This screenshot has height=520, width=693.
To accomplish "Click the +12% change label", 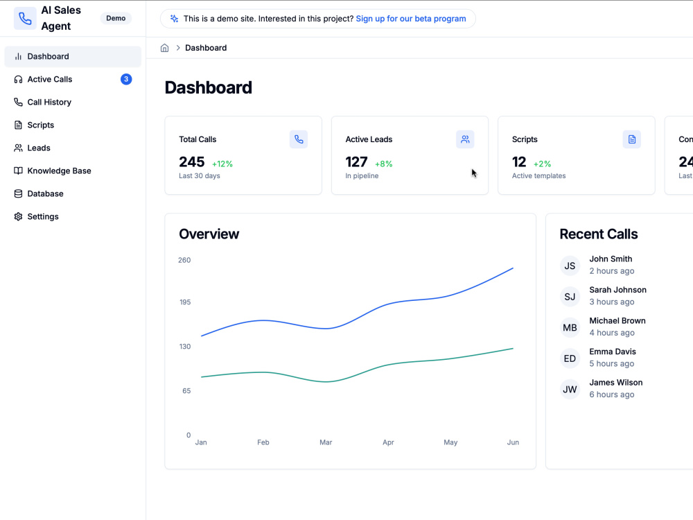I will [222, 164].
